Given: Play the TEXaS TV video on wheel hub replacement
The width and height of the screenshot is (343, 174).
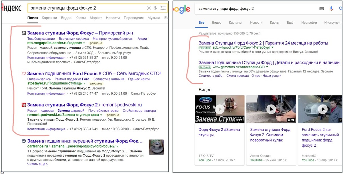Looking at the screenshot, I should click(220, 109).
